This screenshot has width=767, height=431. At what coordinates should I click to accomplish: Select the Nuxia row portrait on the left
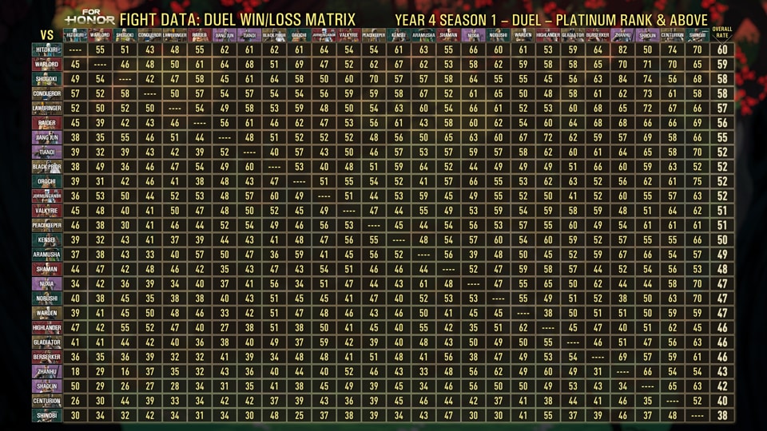pos(45,283)
